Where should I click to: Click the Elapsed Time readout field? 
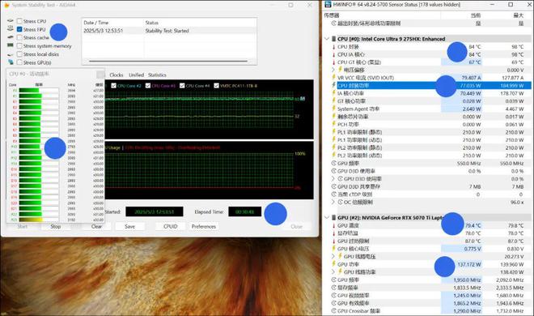click(245, 211)
